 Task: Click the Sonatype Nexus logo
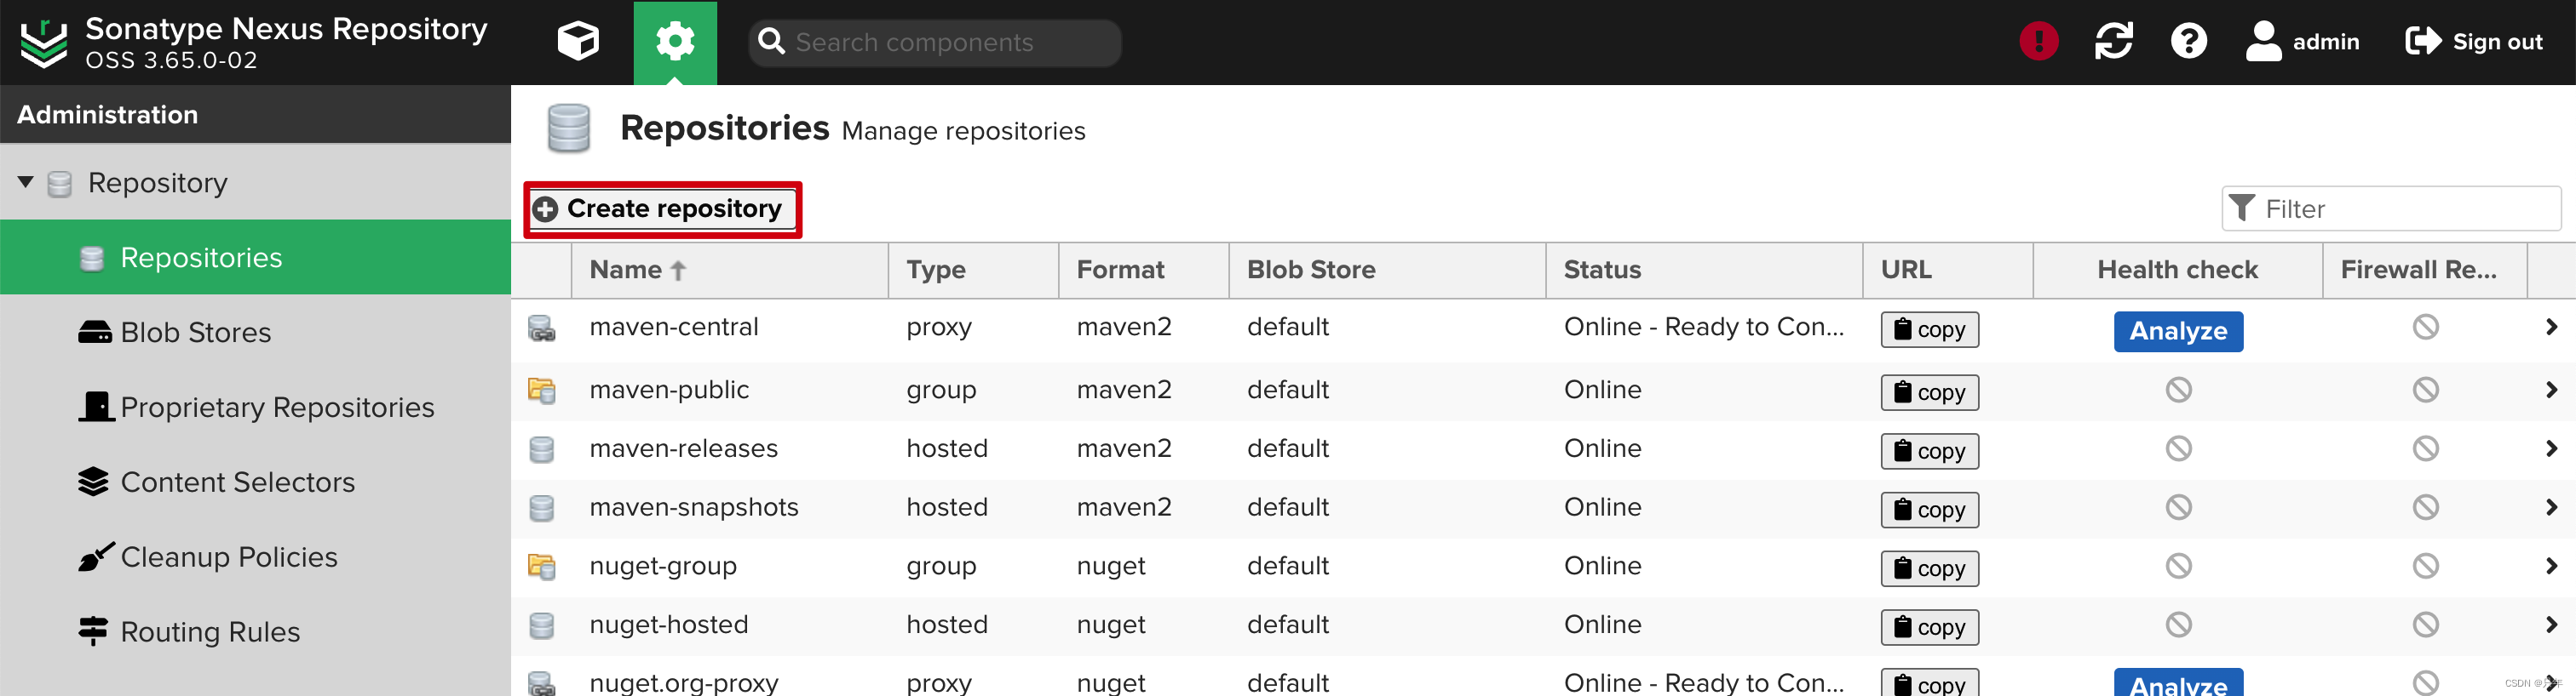pos(44,43)
